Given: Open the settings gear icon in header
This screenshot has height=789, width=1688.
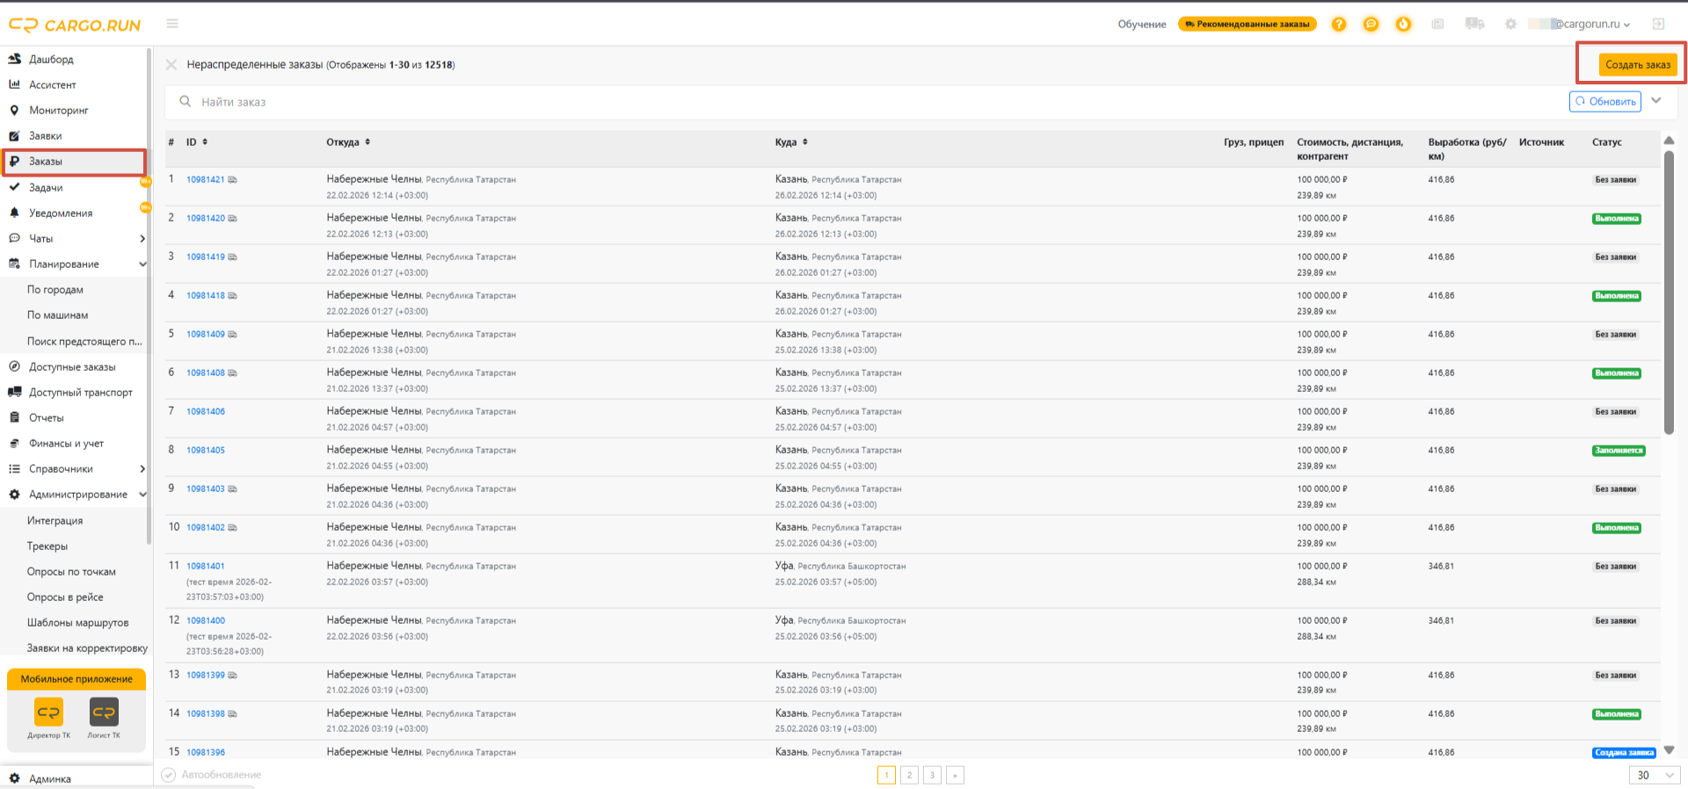Looking at the screenshot, I should [1510, 25].
